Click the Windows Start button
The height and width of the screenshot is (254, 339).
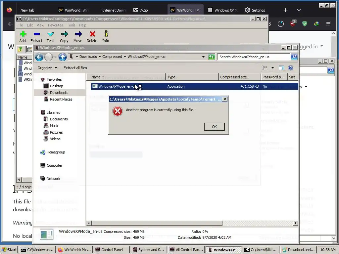[x=9, y=250]
